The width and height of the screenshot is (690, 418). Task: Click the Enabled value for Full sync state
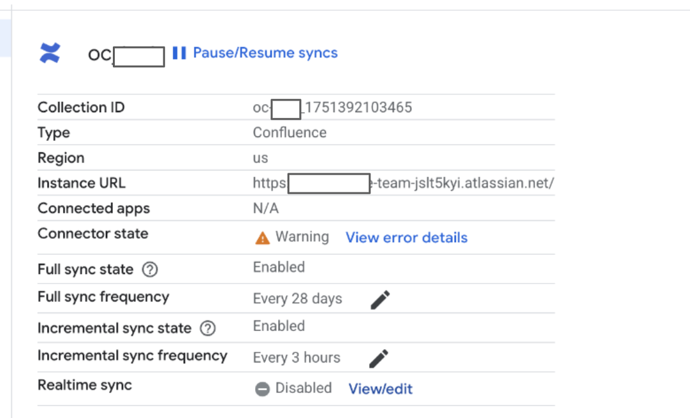(279, 267)
